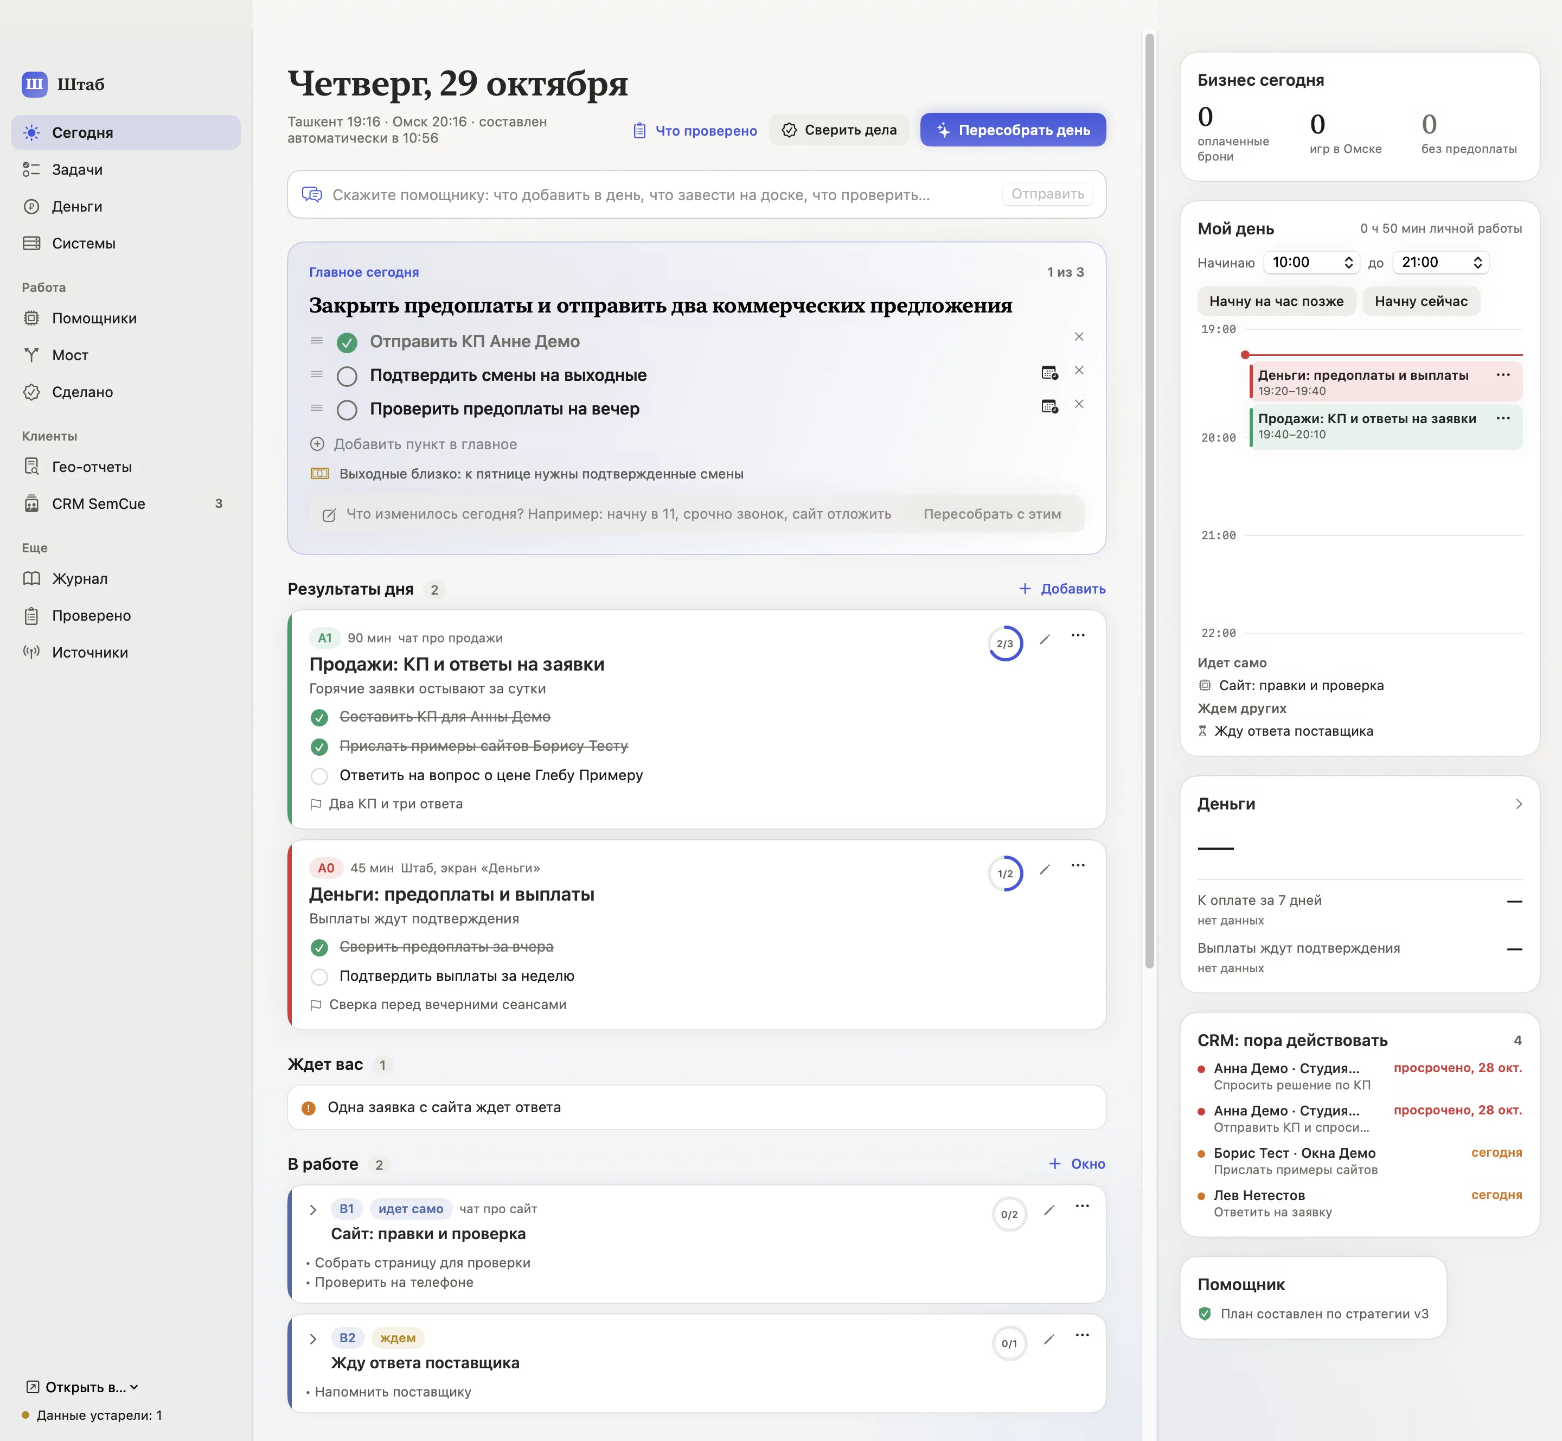Click Пересобрать день button
Viewport: 1562px width, 1441px height.
[1013, 130]
